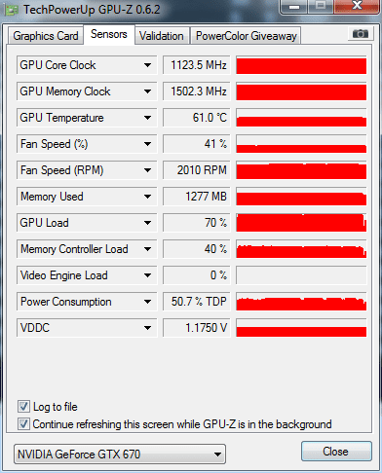Switch to the Graphics Card tab
This screenshot has height=473, width=382.
click(46, 36)
